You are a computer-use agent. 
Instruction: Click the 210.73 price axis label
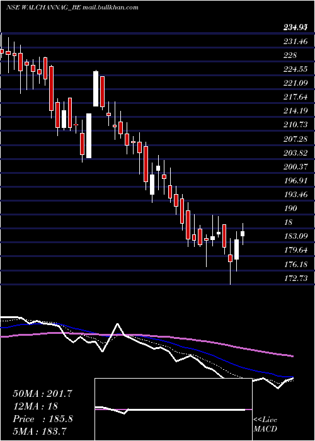point(295,125)
